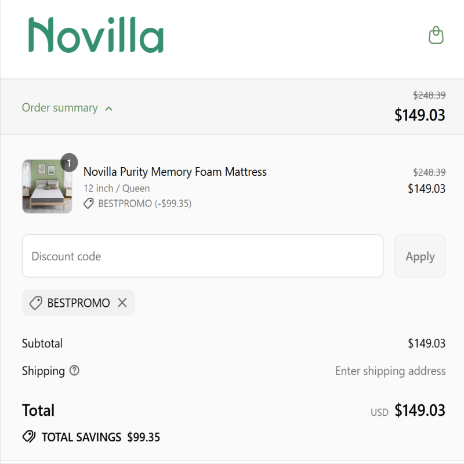
Task: Click the tag icon in BESTPROMO chip
Action: point(36,303)
